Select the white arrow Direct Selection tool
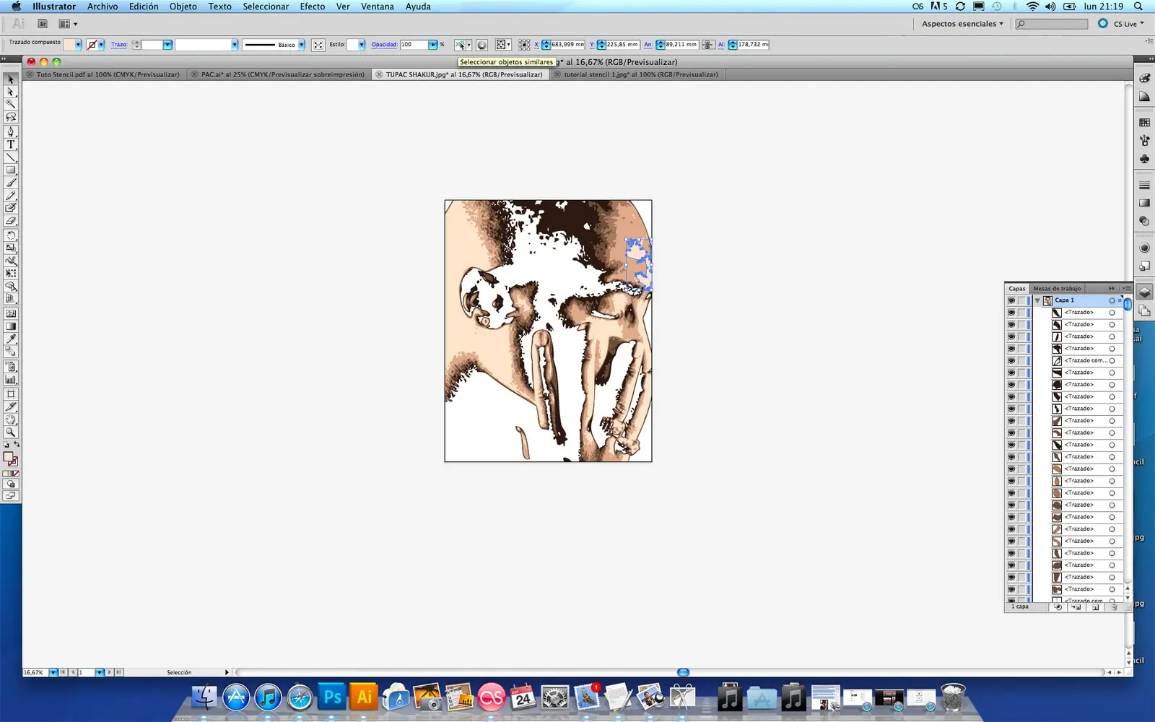1155x722 pixels. [x=11, y=92]
